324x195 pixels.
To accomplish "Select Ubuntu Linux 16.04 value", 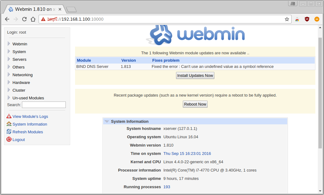I will pyautogui.click(x=181, y=137).
